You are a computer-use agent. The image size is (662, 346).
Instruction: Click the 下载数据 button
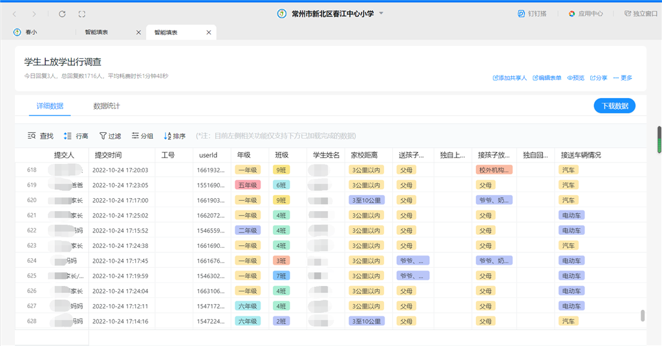(615, 106)
